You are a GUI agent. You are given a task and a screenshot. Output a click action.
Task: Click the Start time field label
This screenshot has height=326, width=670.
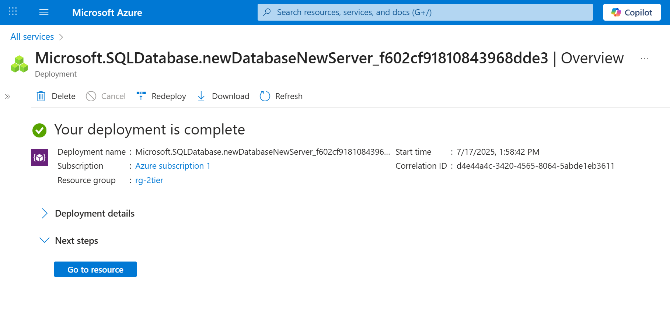(x=413, y=152)
